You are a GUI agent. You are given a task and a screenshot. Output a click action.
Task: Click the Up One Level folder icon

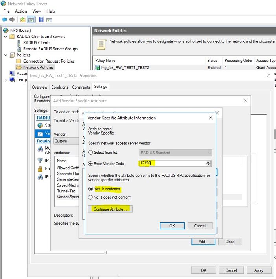(23, 20)
